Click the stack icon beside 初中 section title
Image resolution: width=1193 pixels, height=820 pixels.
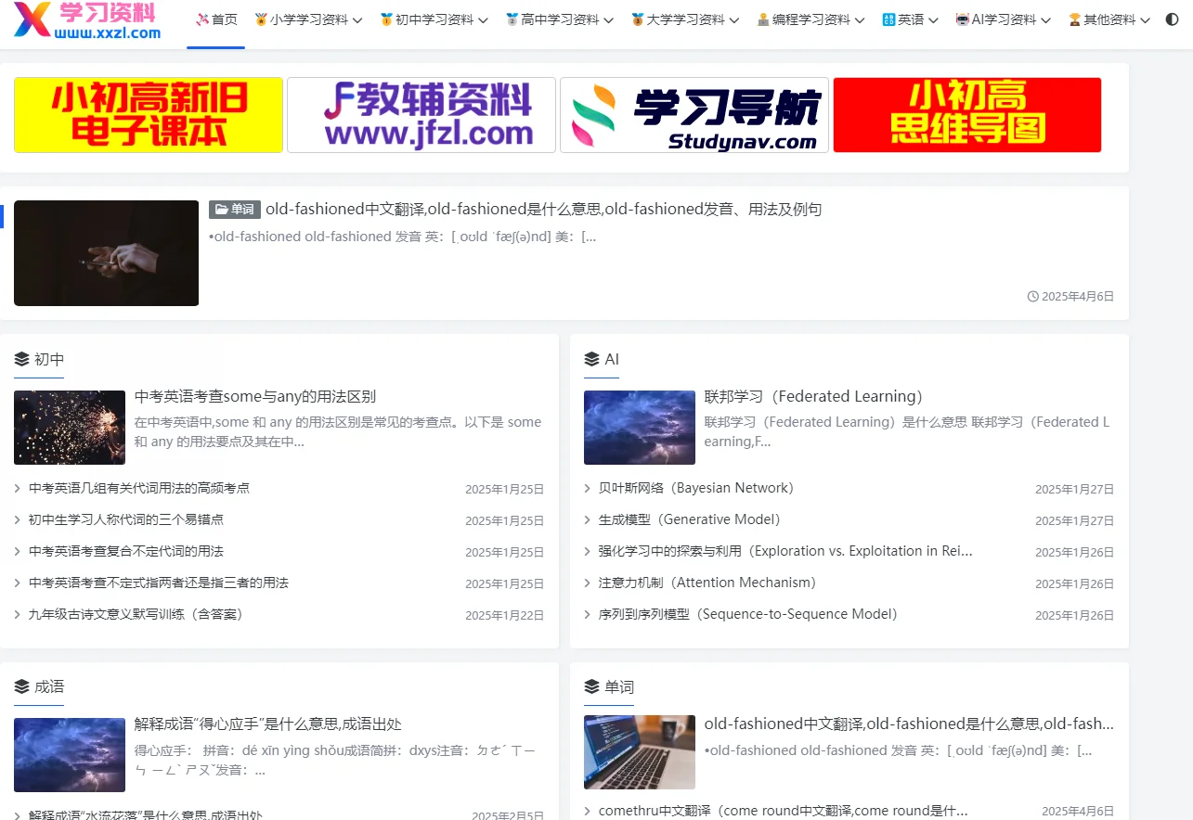(x=23, y=359)
